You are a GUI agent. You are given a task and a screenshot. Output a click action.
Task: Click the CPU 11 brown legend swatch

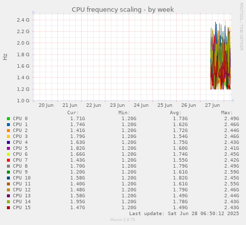[x=8, y=184]
